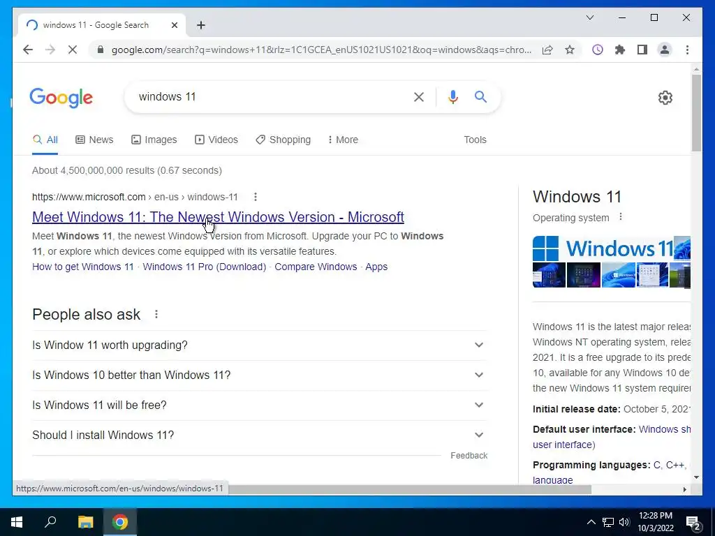Click inside the Google search field
The height and width of the screenshot is (536, 715).
[x=269, y=96]
